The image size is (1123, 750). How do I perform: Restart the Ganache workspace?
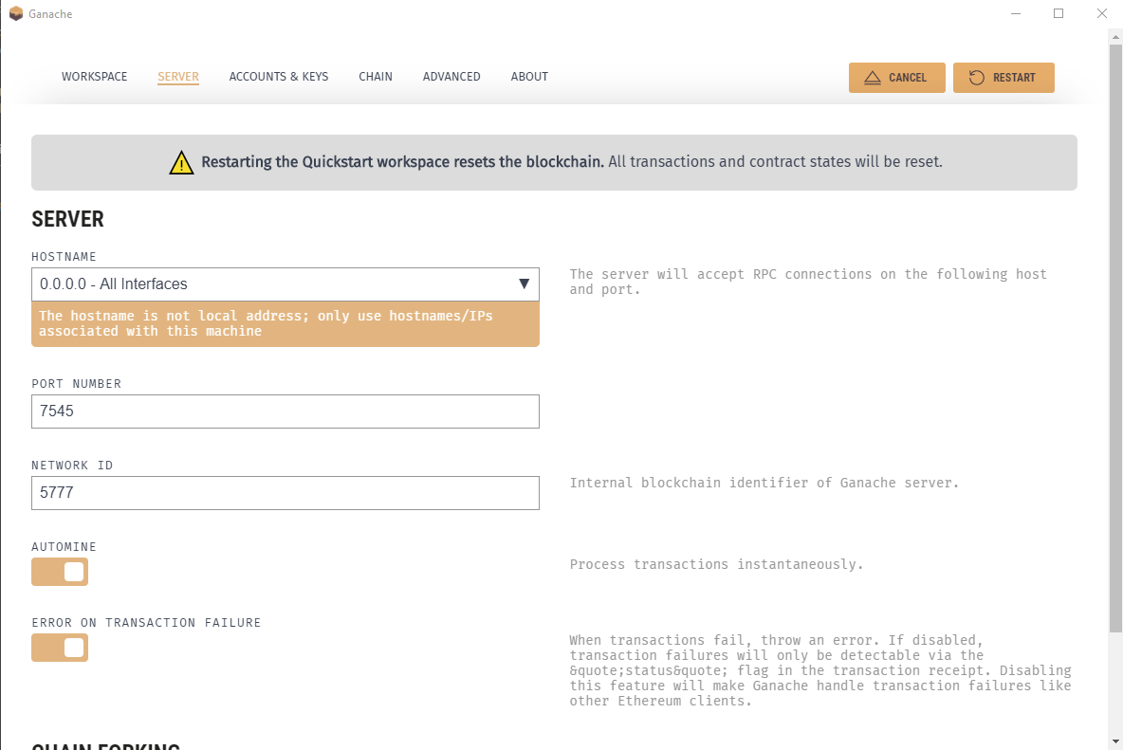(1003, 78)
